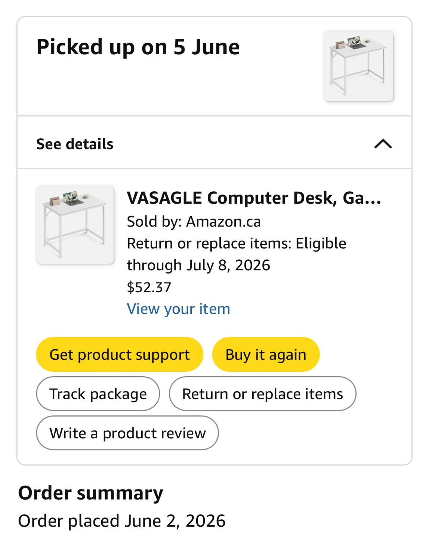Click the Sold by: Amazon.ca text

(194, 222)
